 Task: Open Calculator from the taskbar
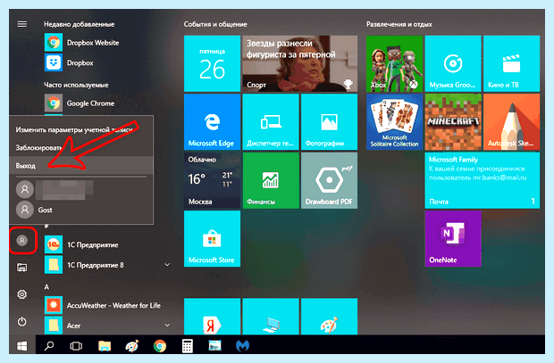pyautogui.click(x=188, y=346)
